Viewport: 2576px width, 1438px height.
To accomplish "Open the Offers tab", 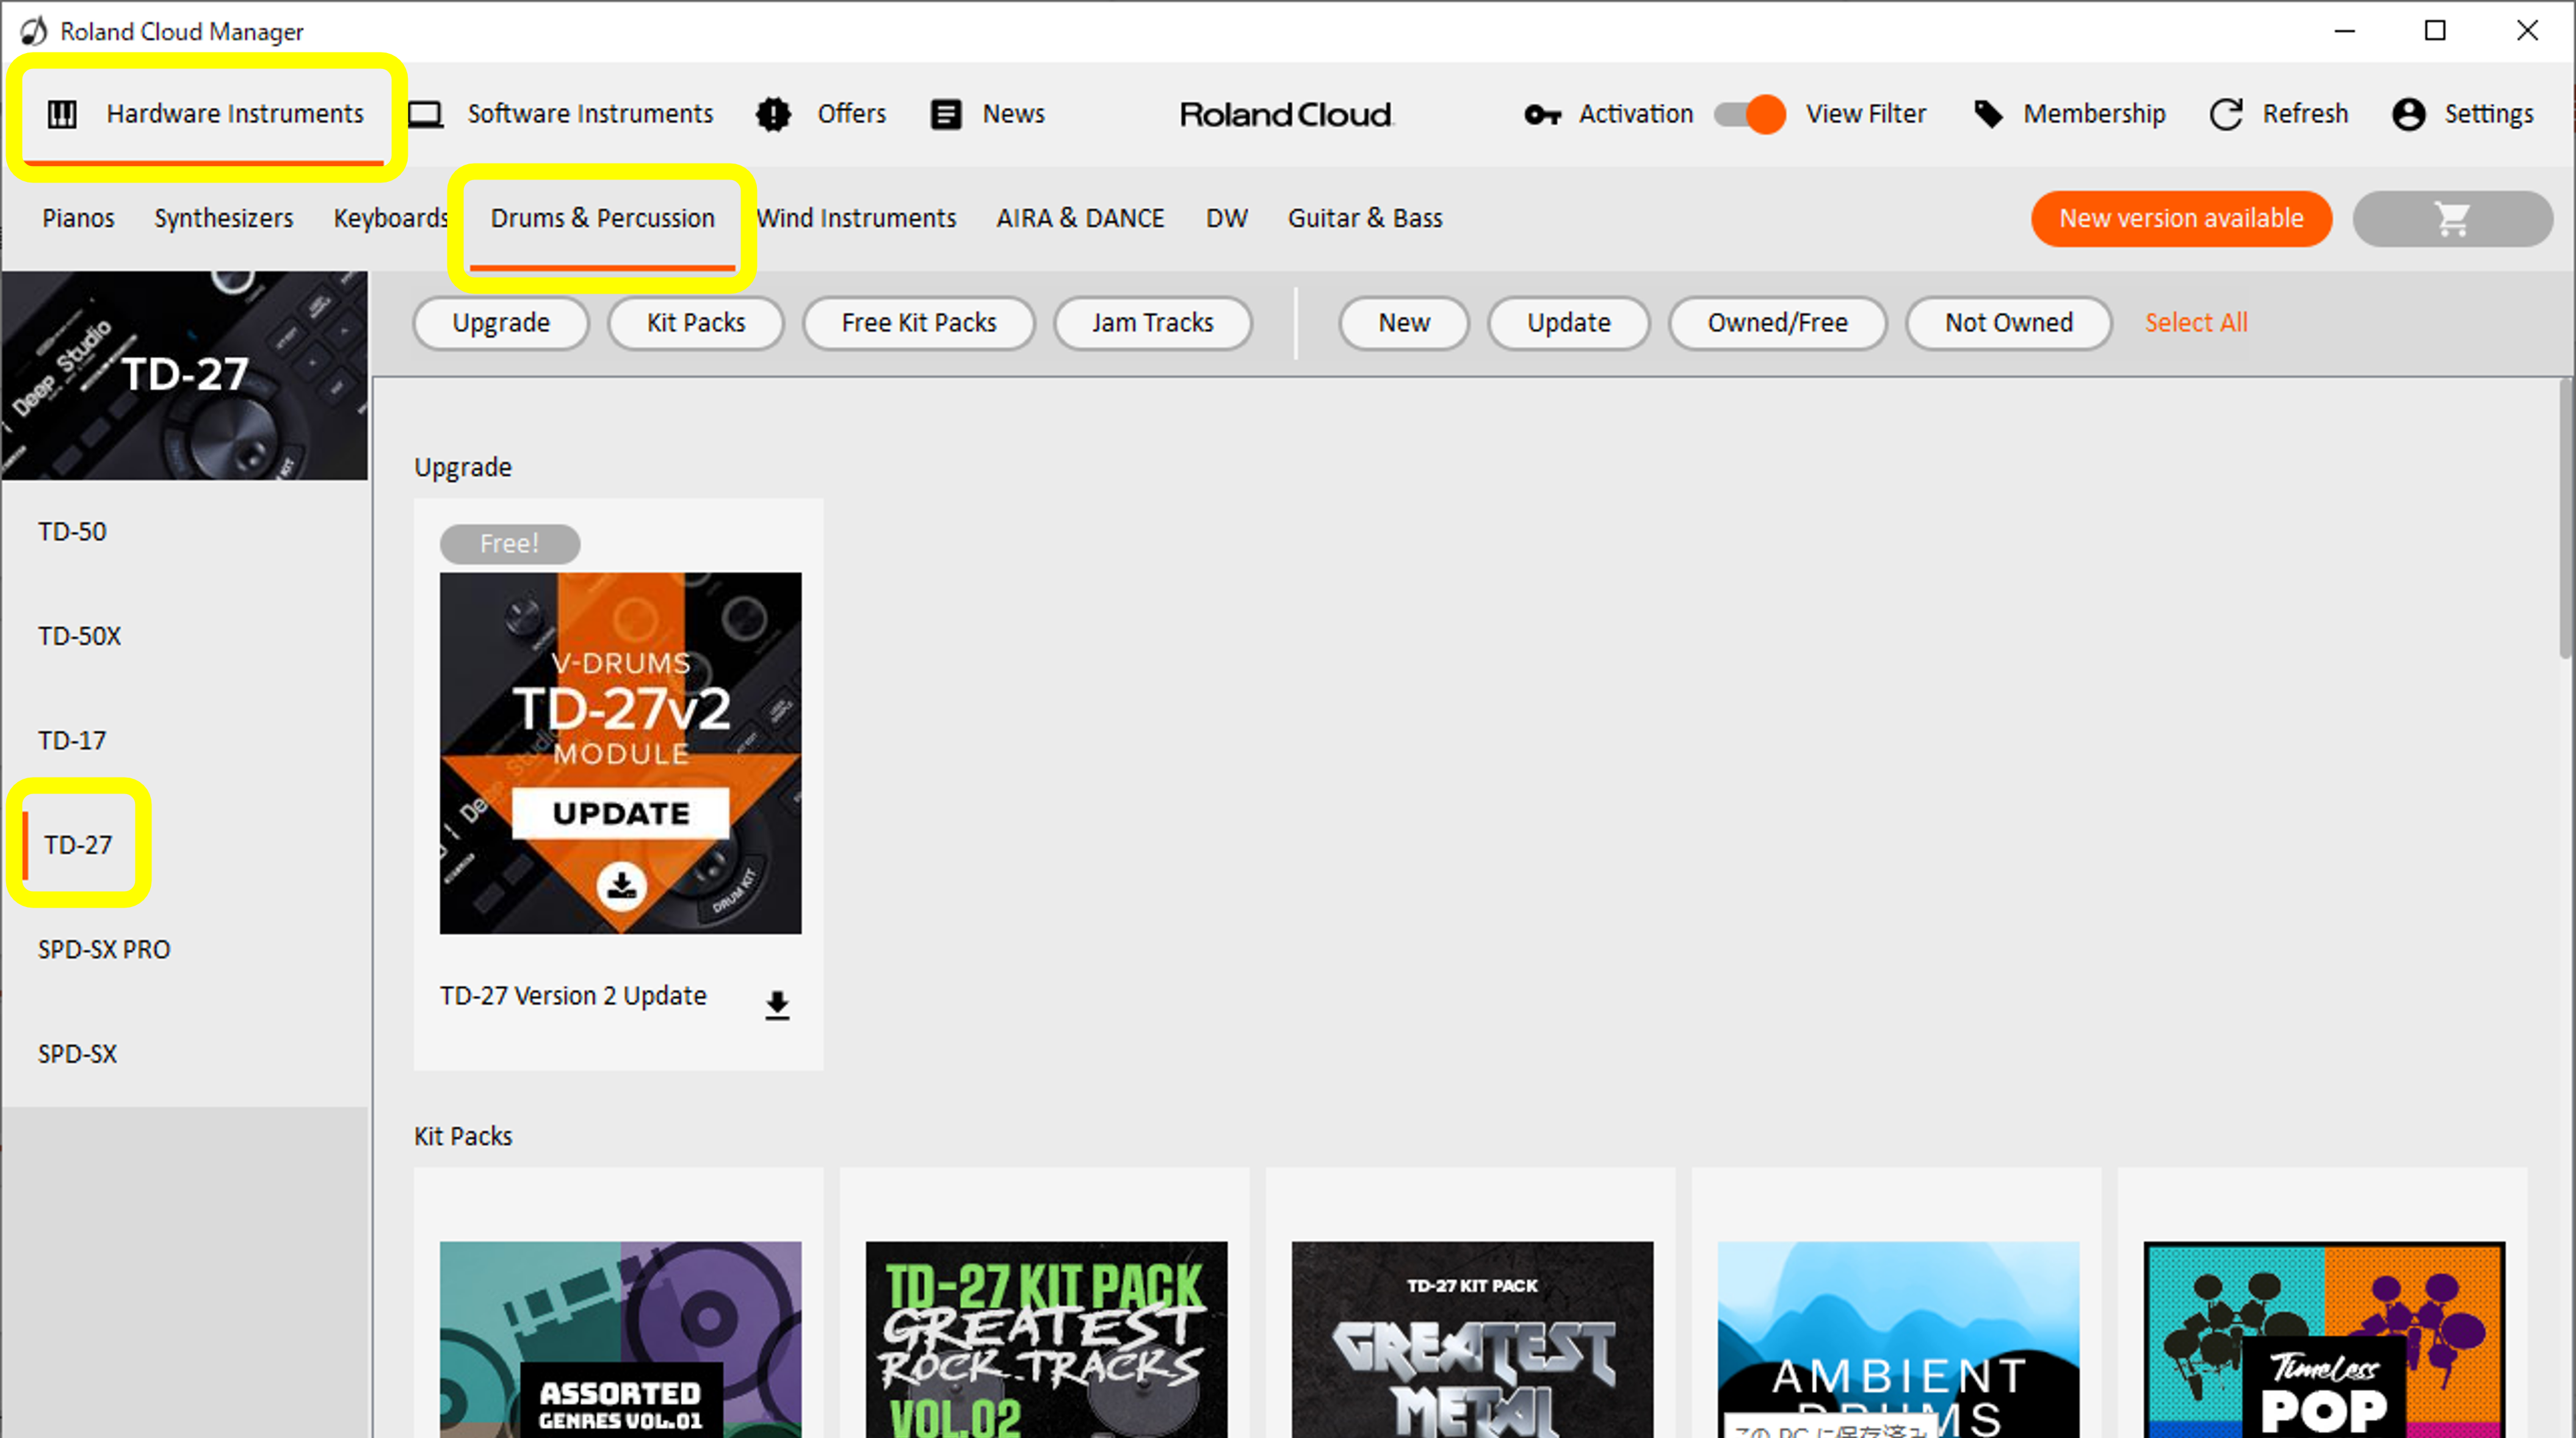I will 822,114.
